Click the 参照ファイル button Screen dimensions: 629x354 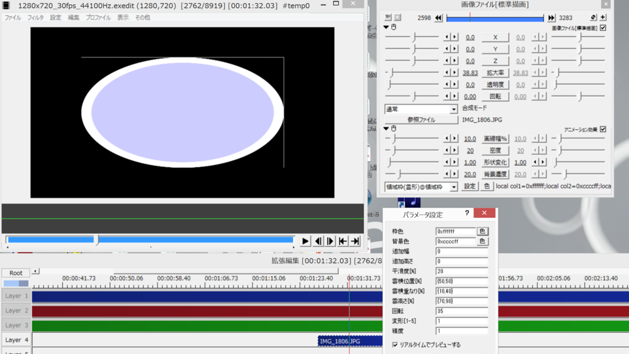pyautogui.click(x=421, y=120)
